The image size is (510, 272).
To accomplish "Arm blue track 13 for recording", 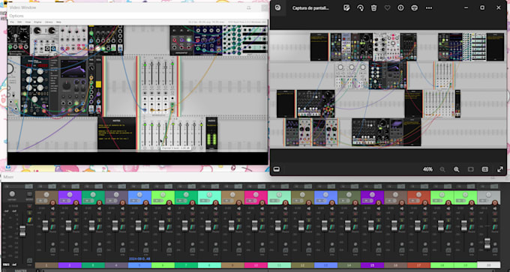I will coord(331,203).
